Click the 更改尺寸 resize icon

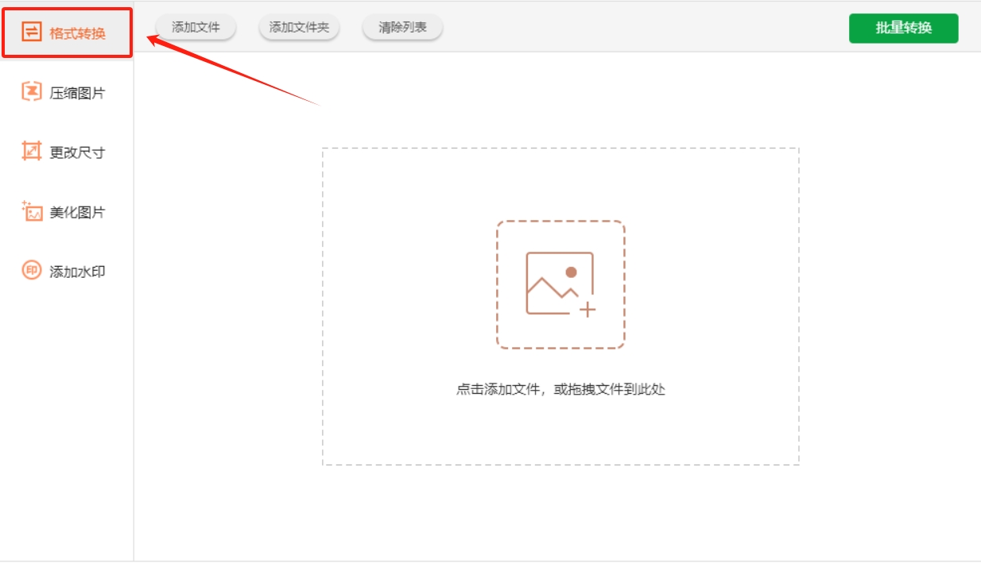(31, 152)
